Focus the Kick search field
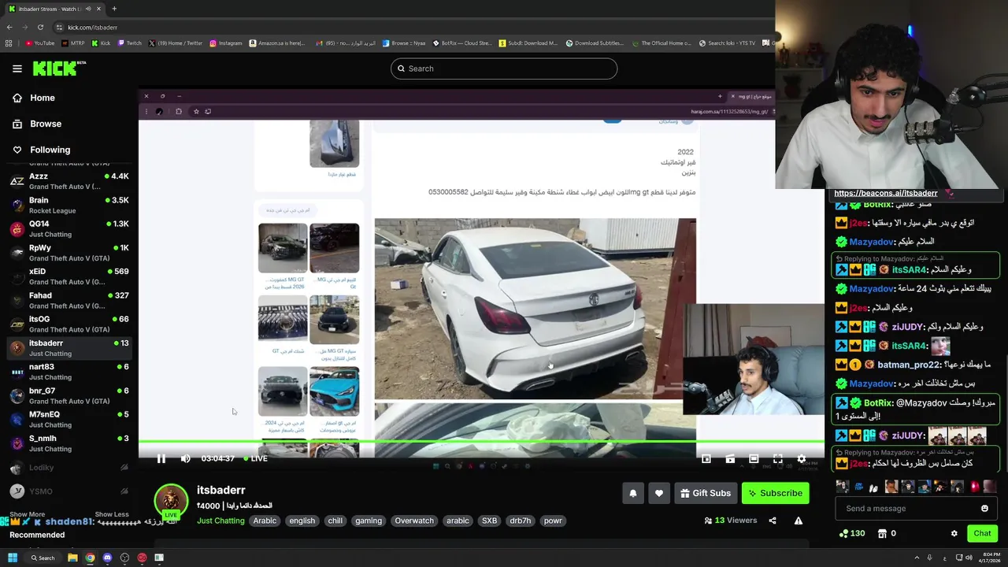The image size is (1008, 567). coord(504,69)
